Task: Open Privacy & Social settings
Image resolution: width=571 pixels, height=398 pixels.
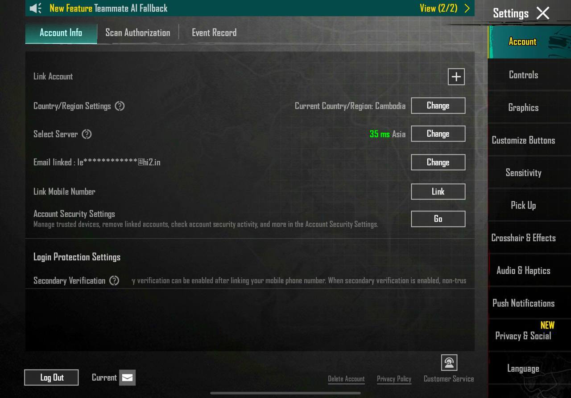Action: [523, 336]
